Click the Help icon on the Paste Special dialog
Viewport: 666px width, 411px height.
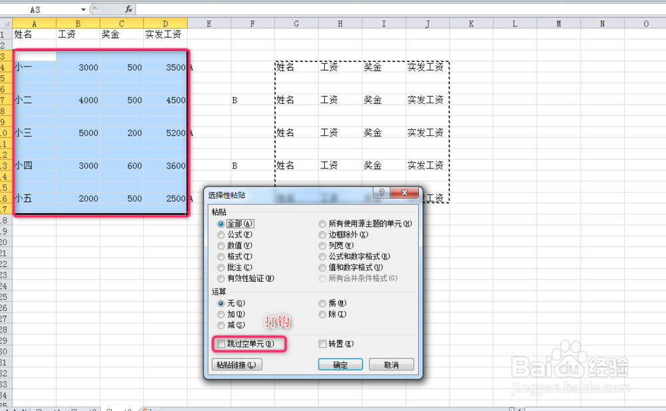tap(381, 193)
